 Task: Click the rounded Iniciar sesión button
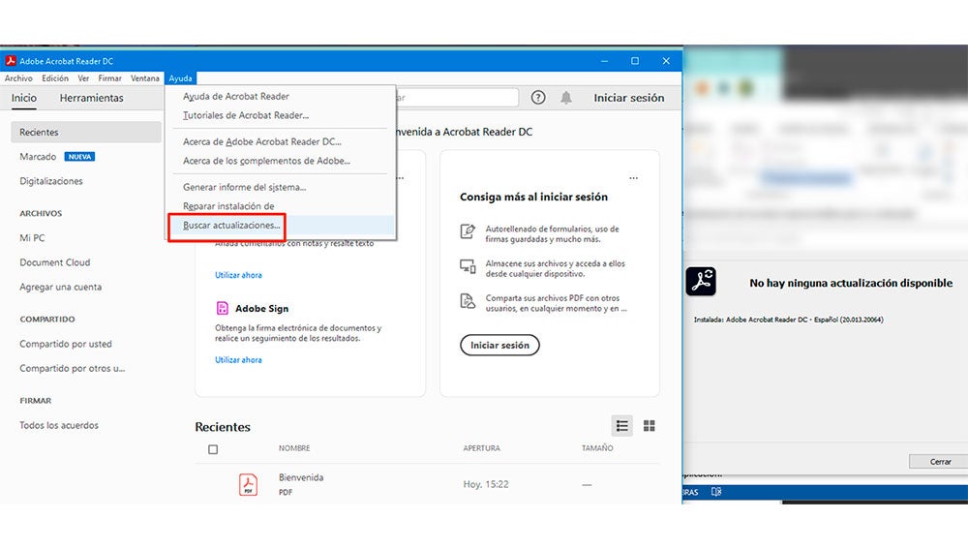click(x=500, y=346)
